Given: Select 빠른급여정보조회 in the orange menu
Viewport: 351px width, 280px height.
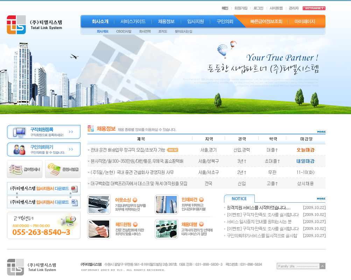Looking at the screenshot, I should pyautogui.click(x=266, y=21).
